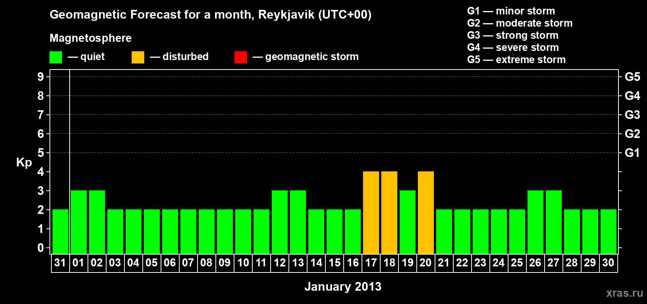Click the 'G4 — severe storm' legend text
This screenshot has height=304, width=647.
[x=513, y=47]
